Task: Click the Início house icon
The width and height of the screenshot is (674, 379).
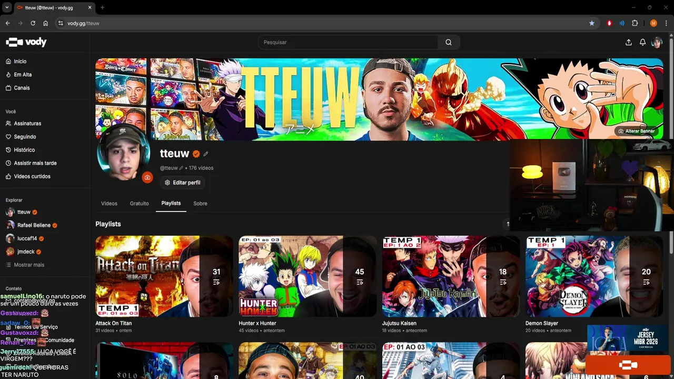Action: pos(8,62)
